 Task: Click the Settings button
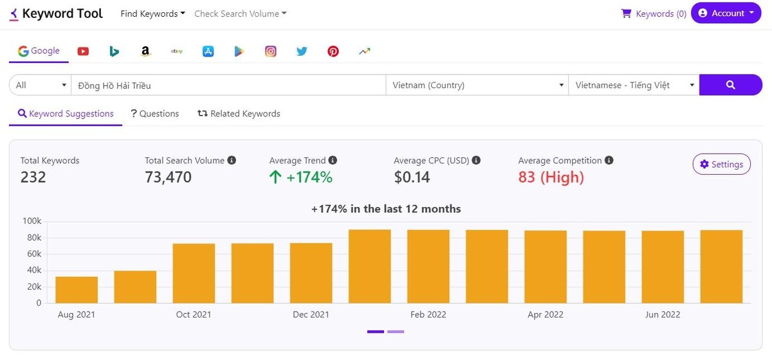pos(721,164)
